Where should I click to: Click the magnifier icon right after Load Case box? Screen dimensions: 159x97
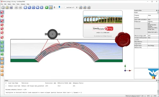(x=81, y=7)
